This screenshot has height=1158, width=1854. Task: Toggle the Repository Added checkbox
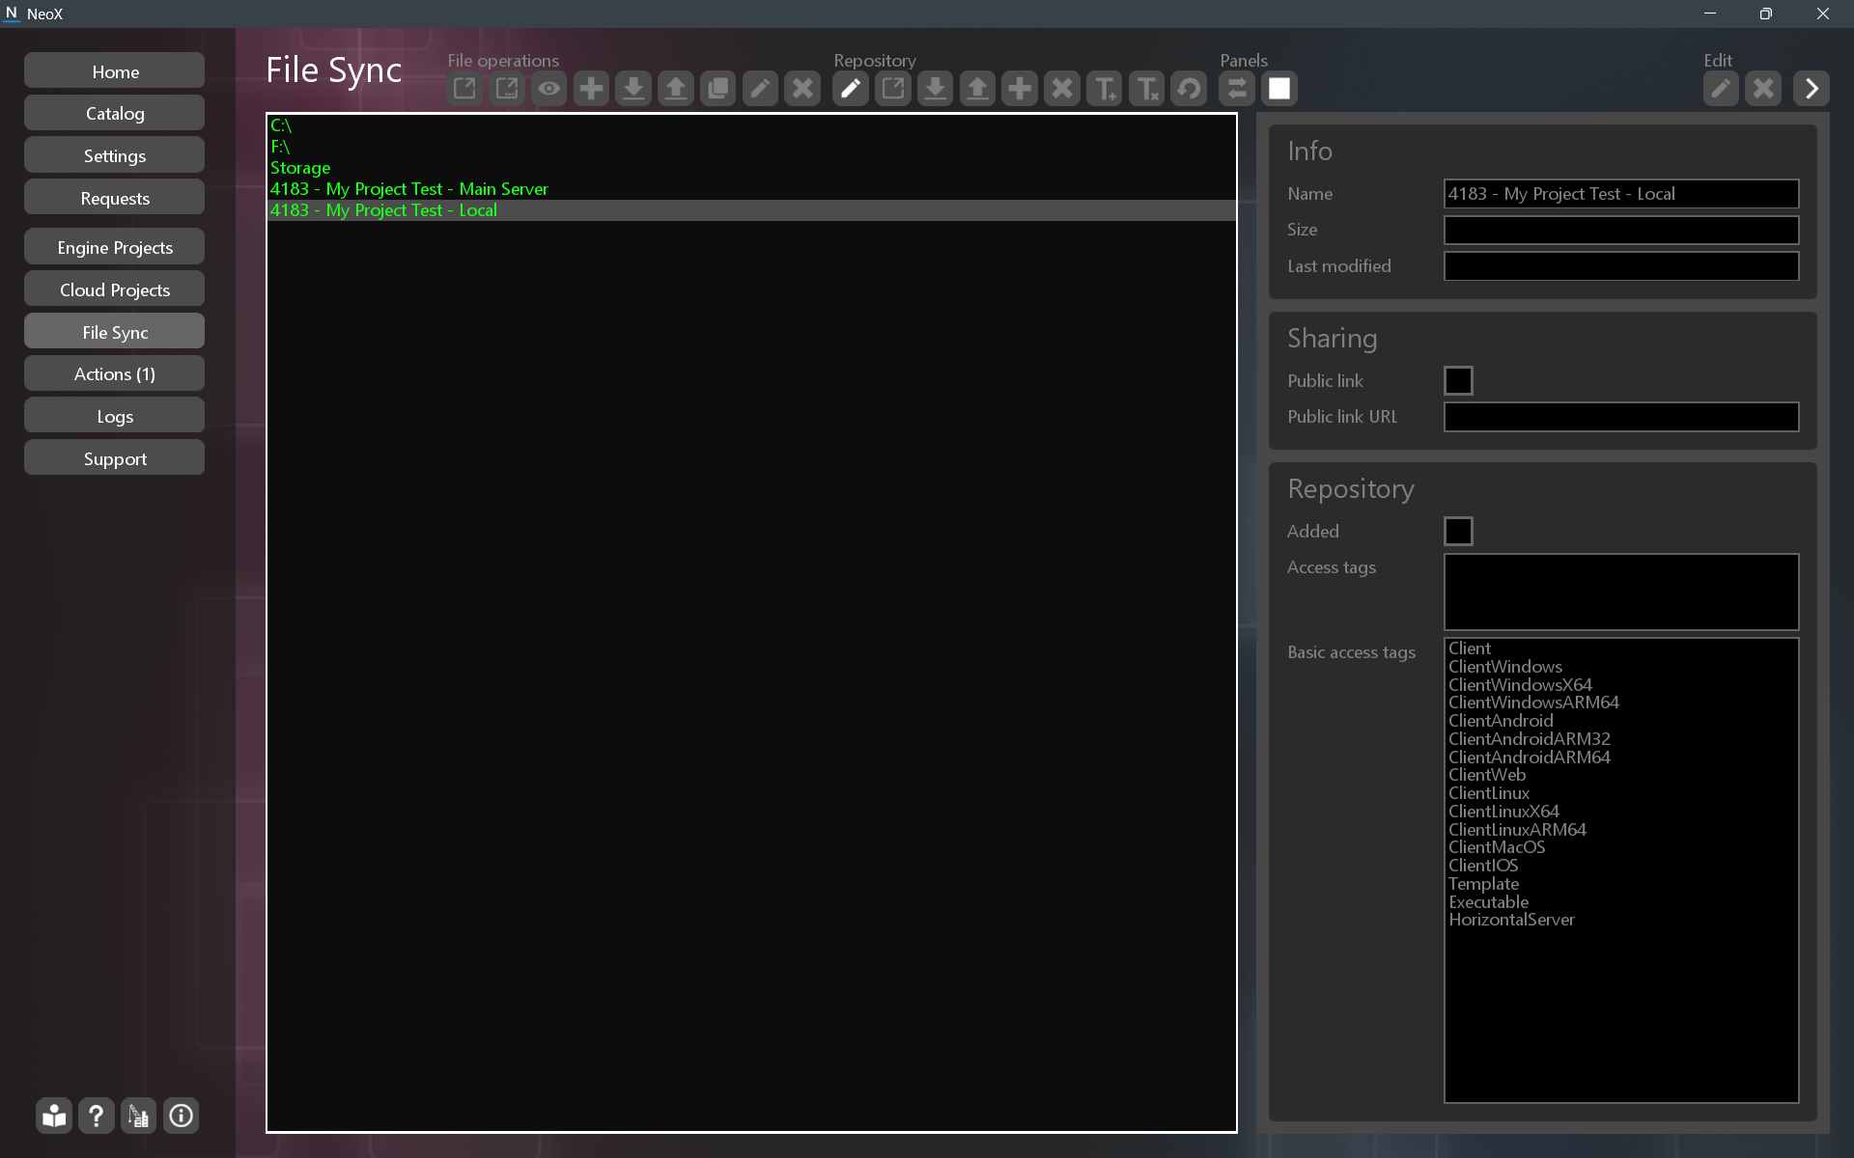[x=1457, y=531]
